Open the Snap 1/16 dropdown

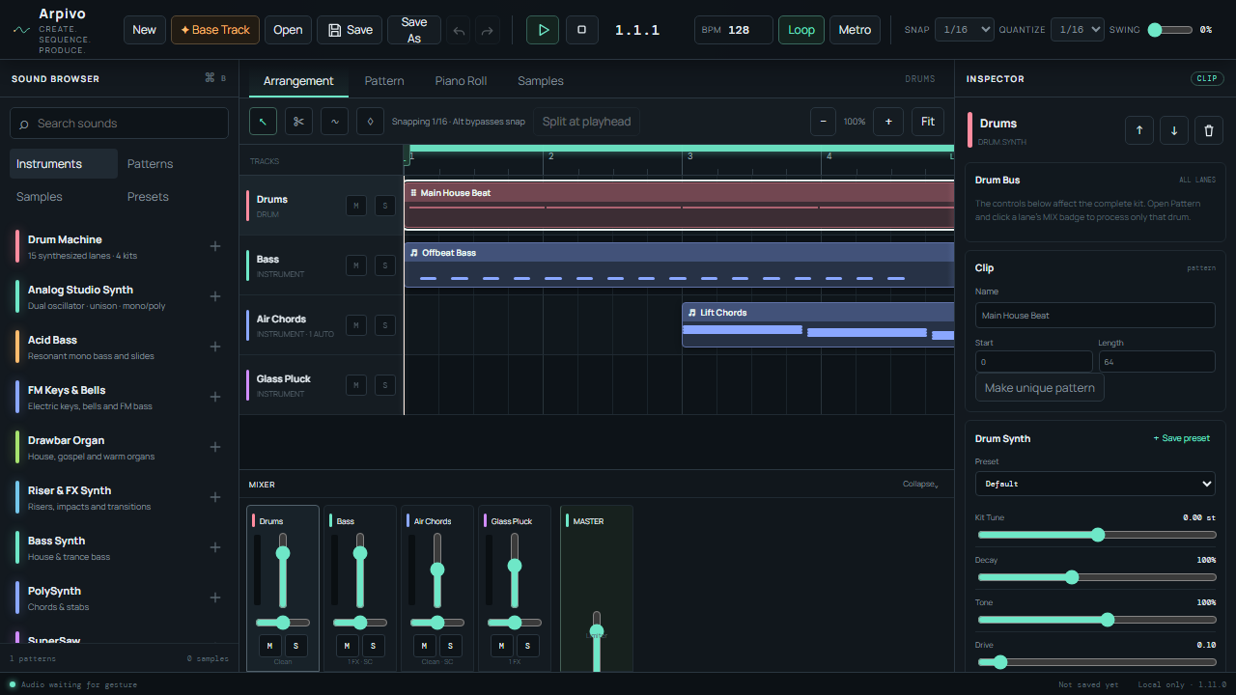pyautogui.click(x=965, y=30)
